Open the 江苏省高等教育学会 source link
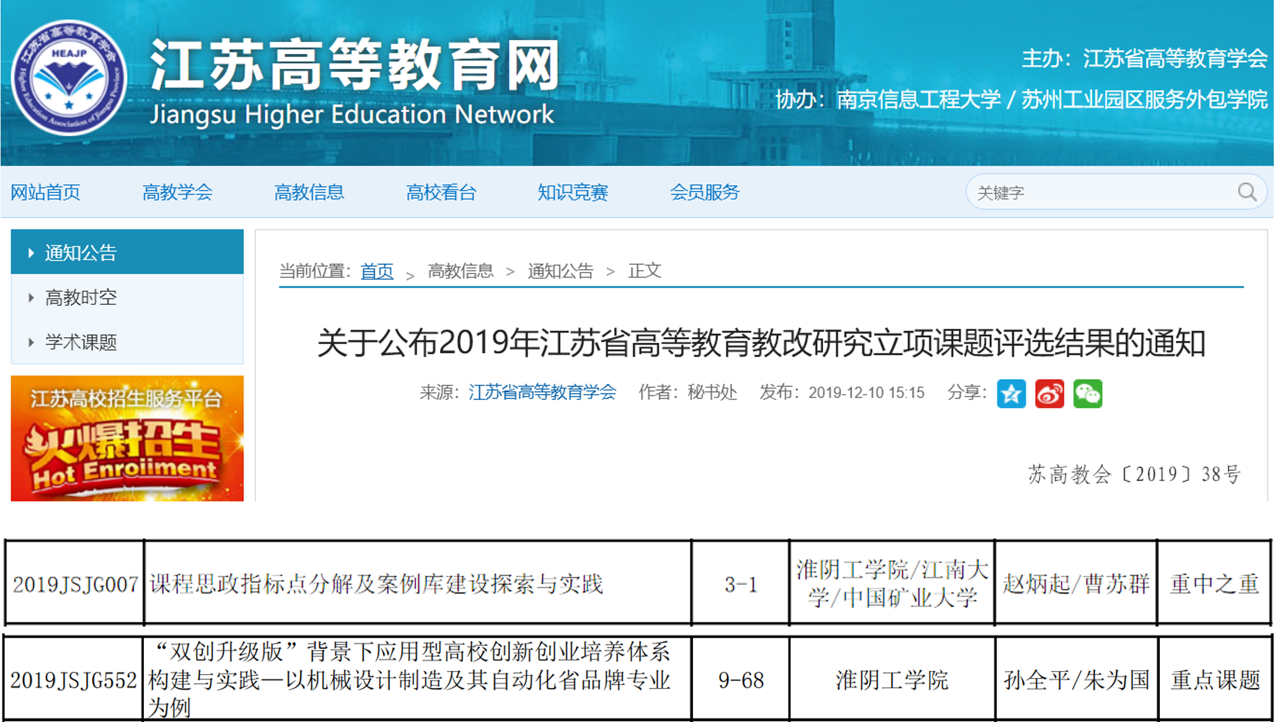 pyautogui.click(x=542, y=392)
